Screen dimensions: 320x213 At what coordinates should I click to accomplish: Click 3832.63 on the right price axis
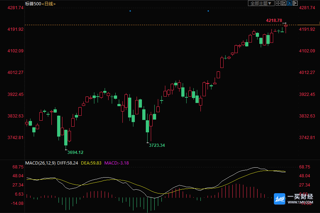coord(307,116)
